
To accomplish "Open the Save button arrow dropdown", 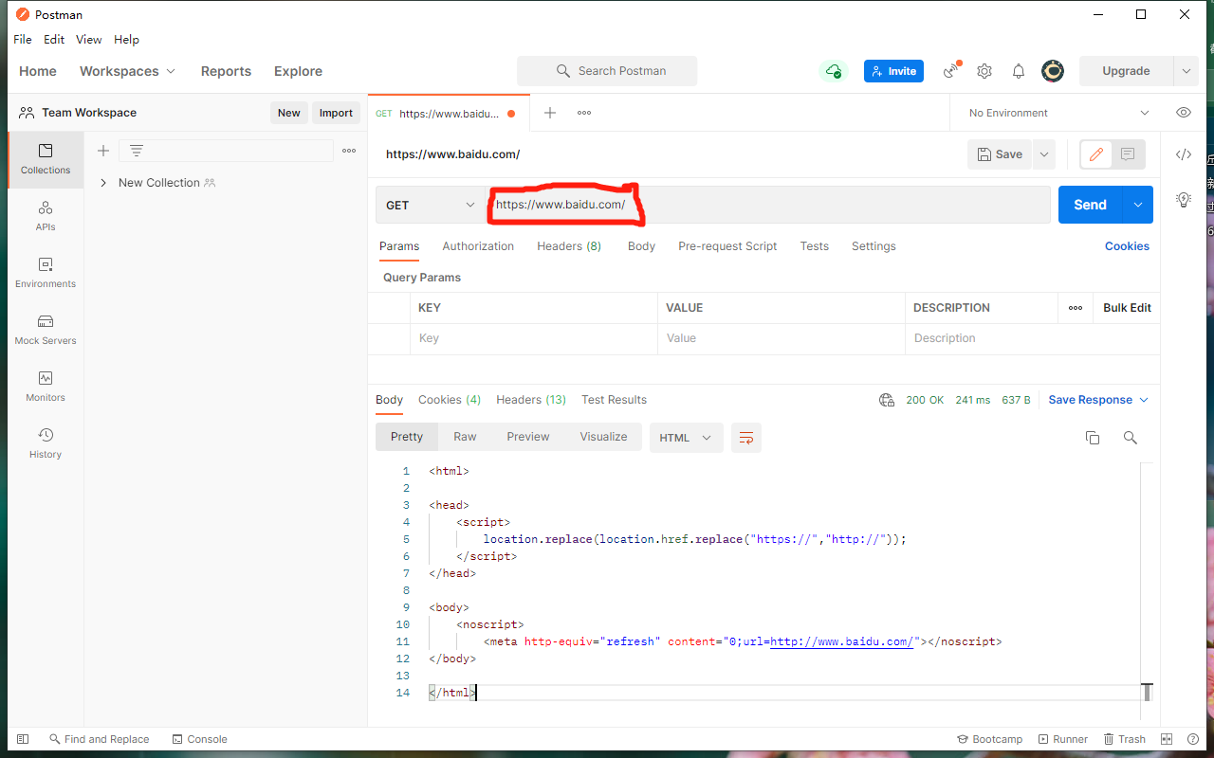I will [x=1043, y=154].
